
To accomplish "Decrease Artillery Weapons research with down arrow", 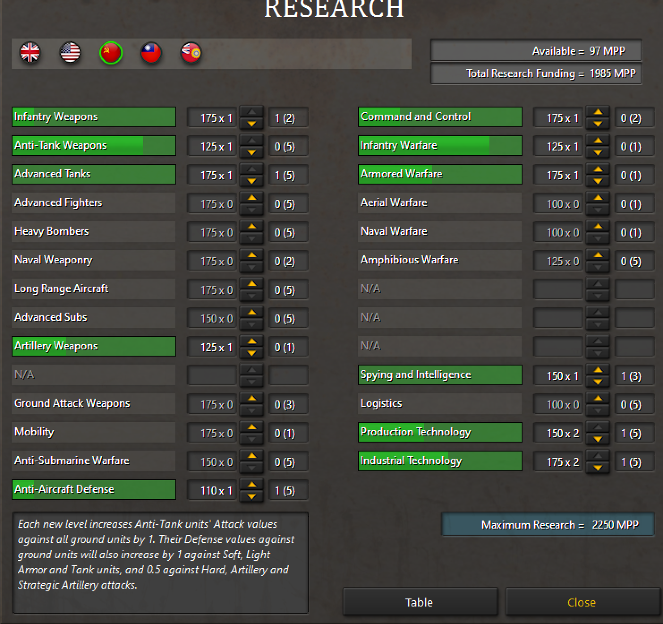I will point(252,353).
